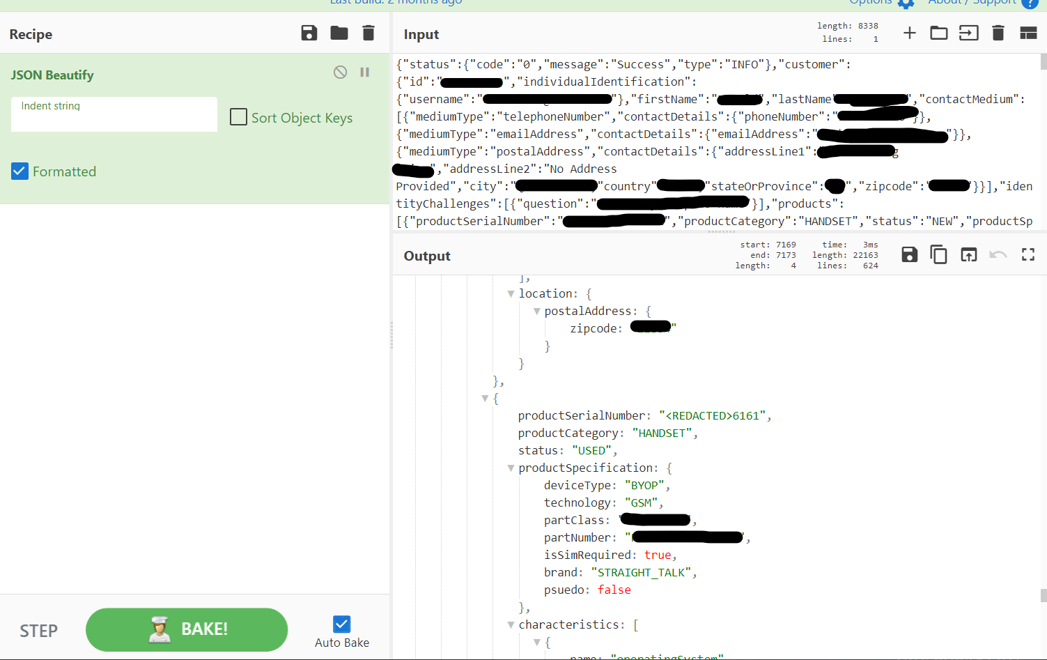
Task: Click the partClass key in output
Action: [x=574, y=521]
